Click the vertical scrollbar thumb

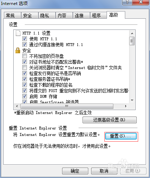point(132,41)
